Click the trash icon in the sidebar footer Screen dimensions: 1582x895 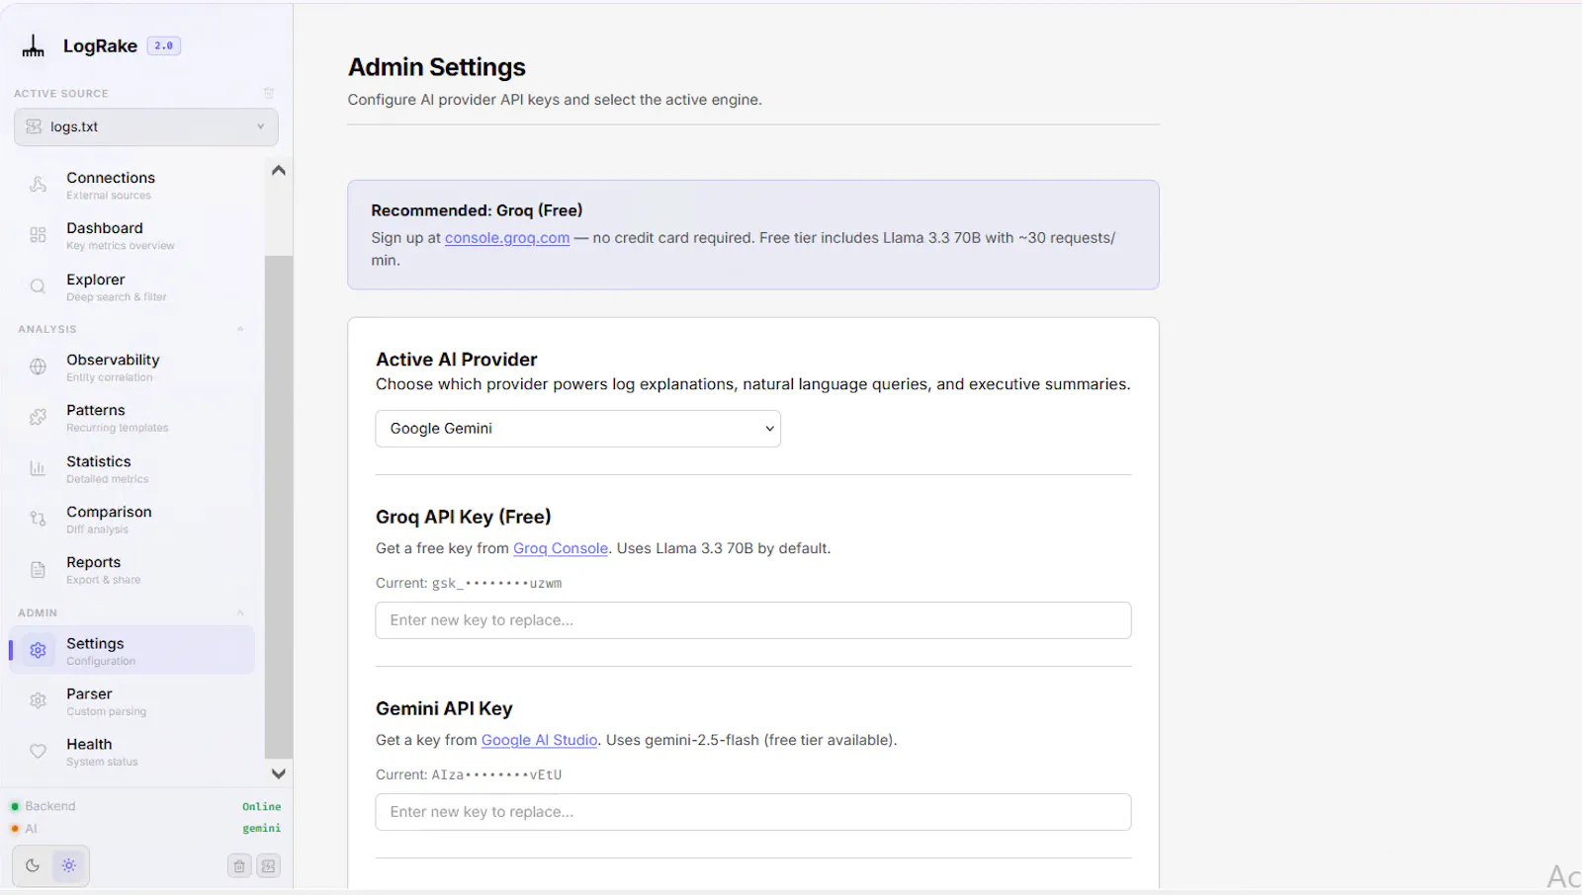click(239, 866)
